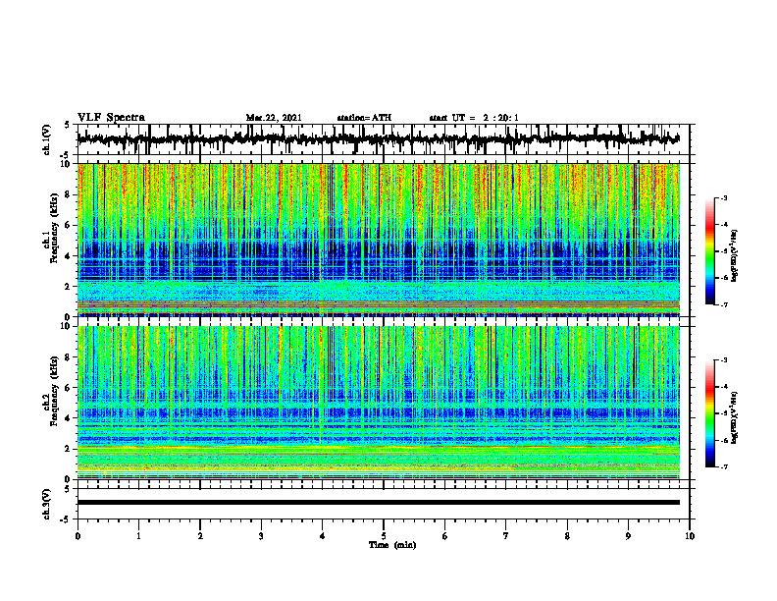Screen dimensions: 777x601
Task: Click time axis tick label "2"
Action: (200, 536)
